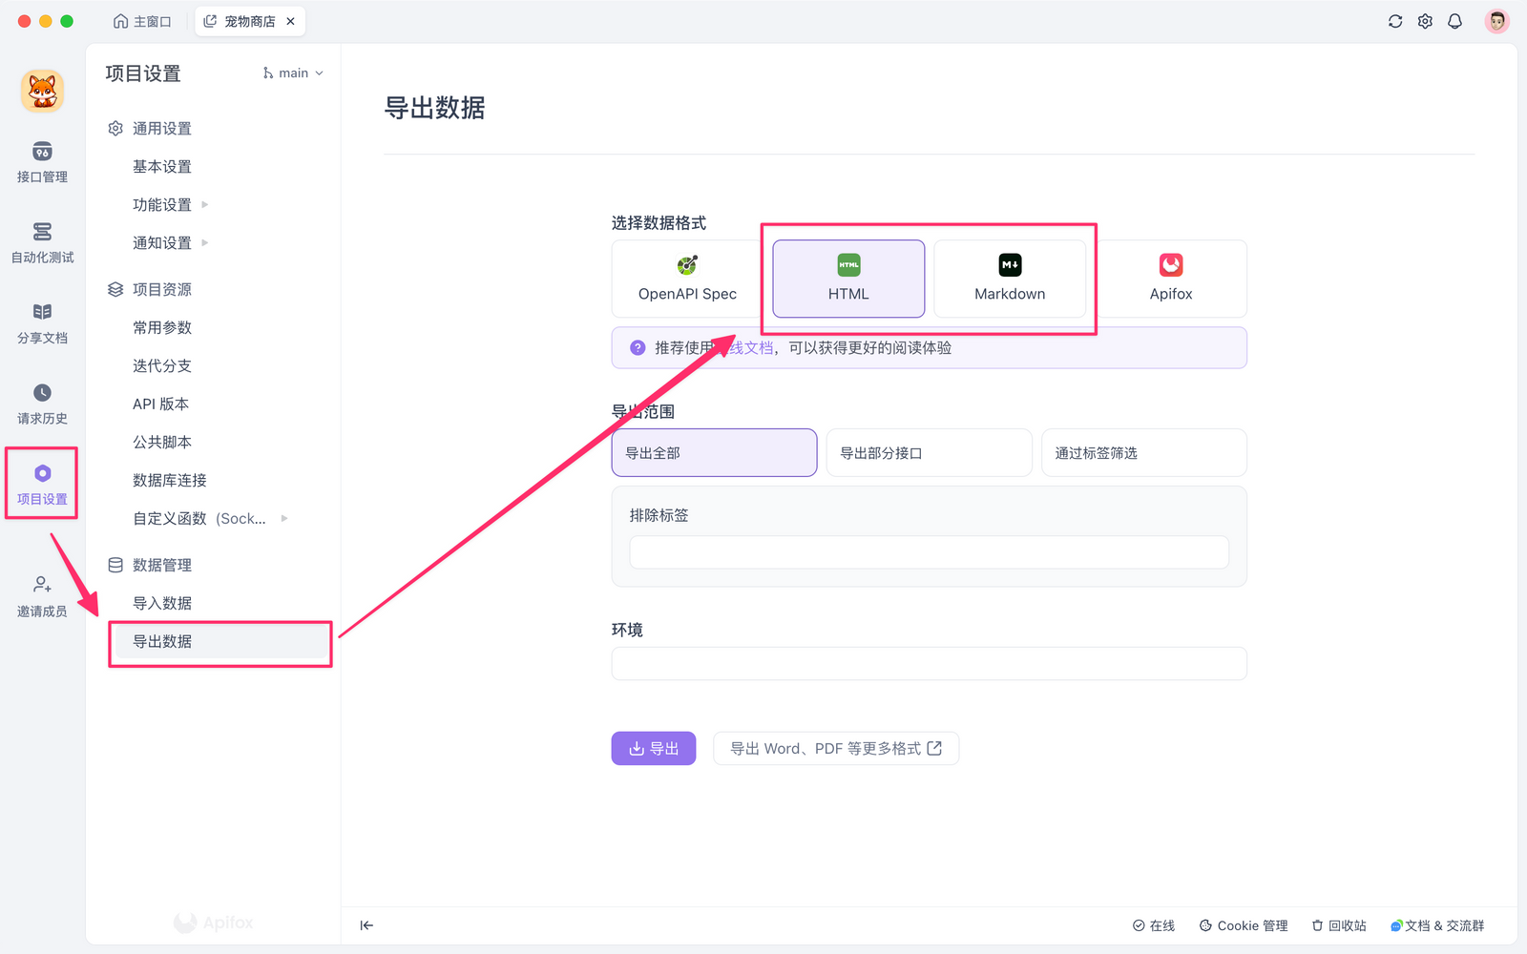Open 分享文档 in the sidebar
The image size is (1527, 954).
coord(41,324)
